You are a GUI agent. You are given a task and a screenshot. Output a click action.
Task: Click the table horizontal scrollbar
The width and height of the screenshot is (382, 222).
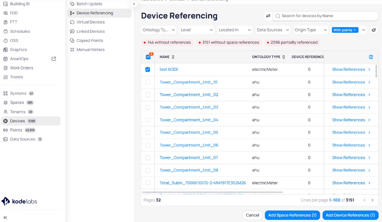[212, 192]
